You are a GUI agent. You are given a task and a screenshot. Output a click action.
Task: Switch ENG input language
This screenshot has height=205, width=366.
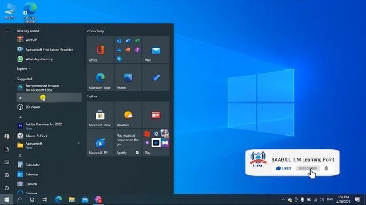click(x=329, y=199)
